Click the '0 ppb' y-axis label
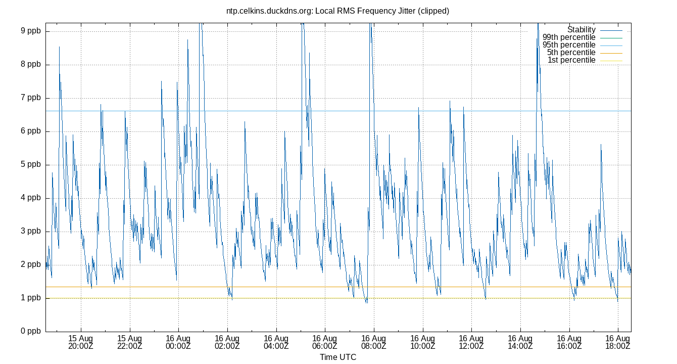This screenshot has height=364, width=677. tap(30, 331)
